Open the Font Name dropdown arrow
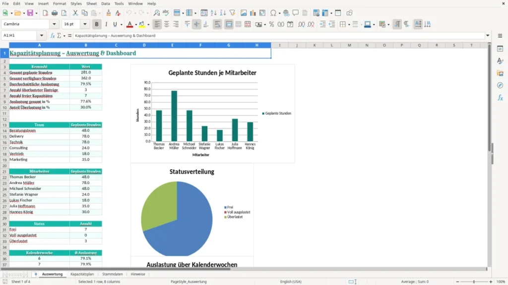Image resolution: width=508 pixels, height=285 pixels. pos(54,24)
